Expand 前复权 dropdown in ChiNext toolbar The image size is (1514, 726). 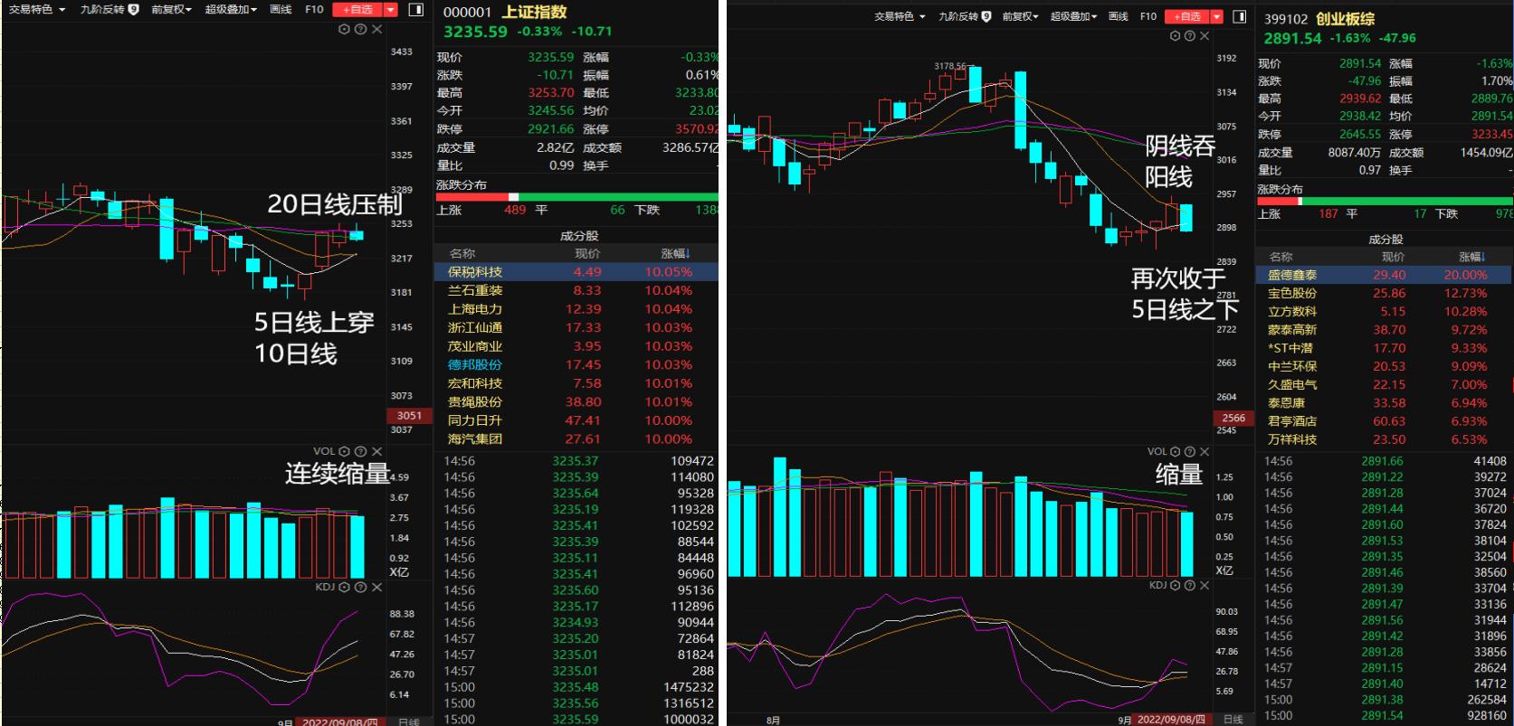pyautogui.click(x=1021, y=16)
